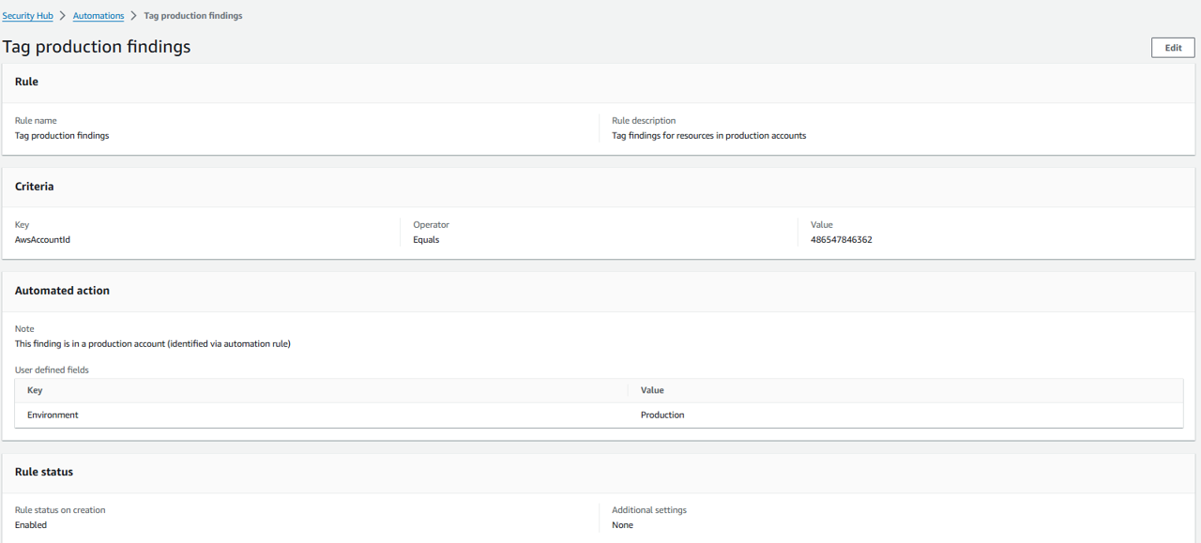Select the Environment table cell

pos(53,415)
